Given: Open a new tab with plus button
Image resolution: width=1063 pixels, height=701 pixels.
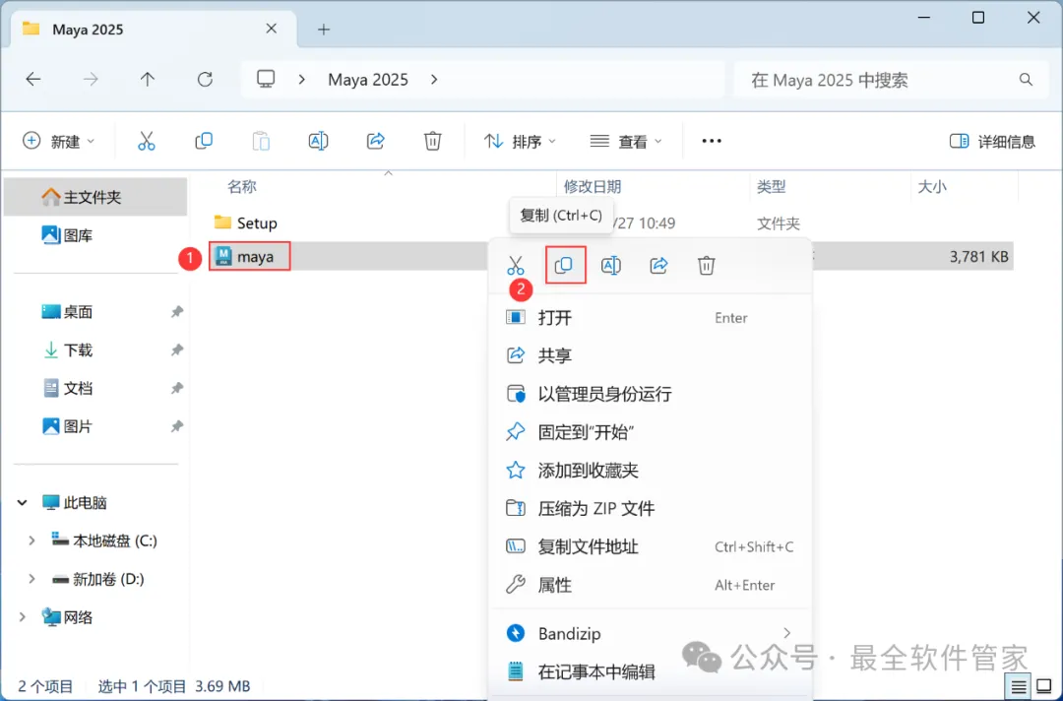Looking at the screenshot, I should coord(324,30).
